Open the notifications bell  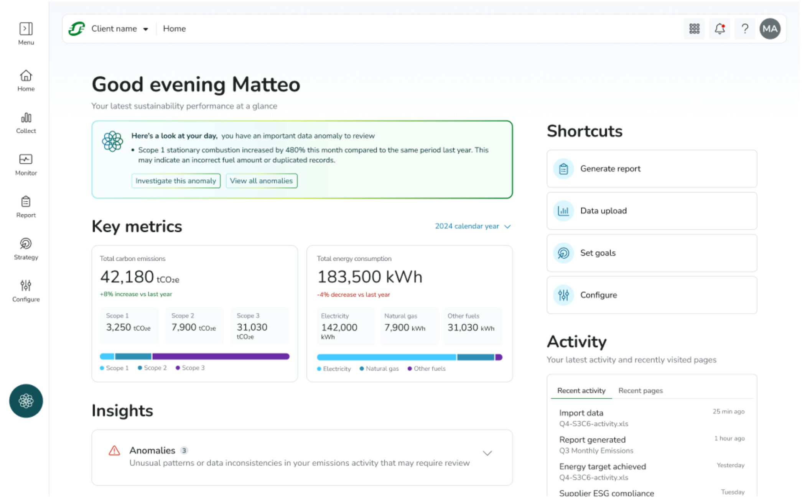click(x=719, y=29)
